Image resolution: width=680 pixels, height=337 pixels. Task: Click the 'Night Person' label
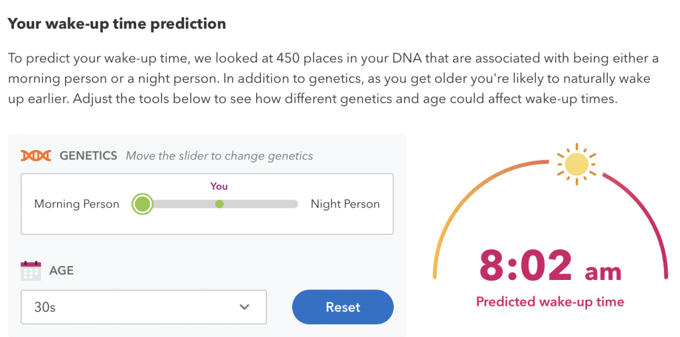345,204
